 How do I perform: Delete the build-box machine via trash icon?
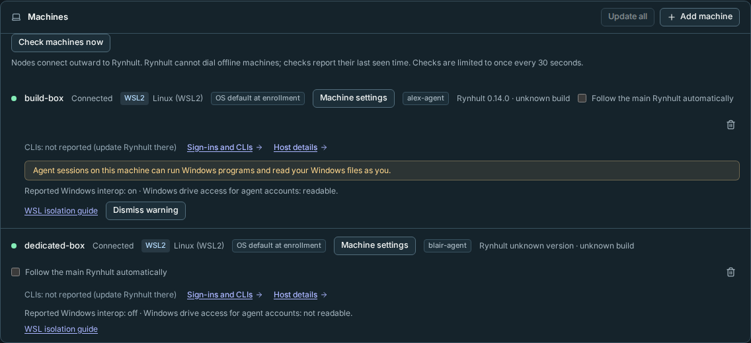pos(731,124)
